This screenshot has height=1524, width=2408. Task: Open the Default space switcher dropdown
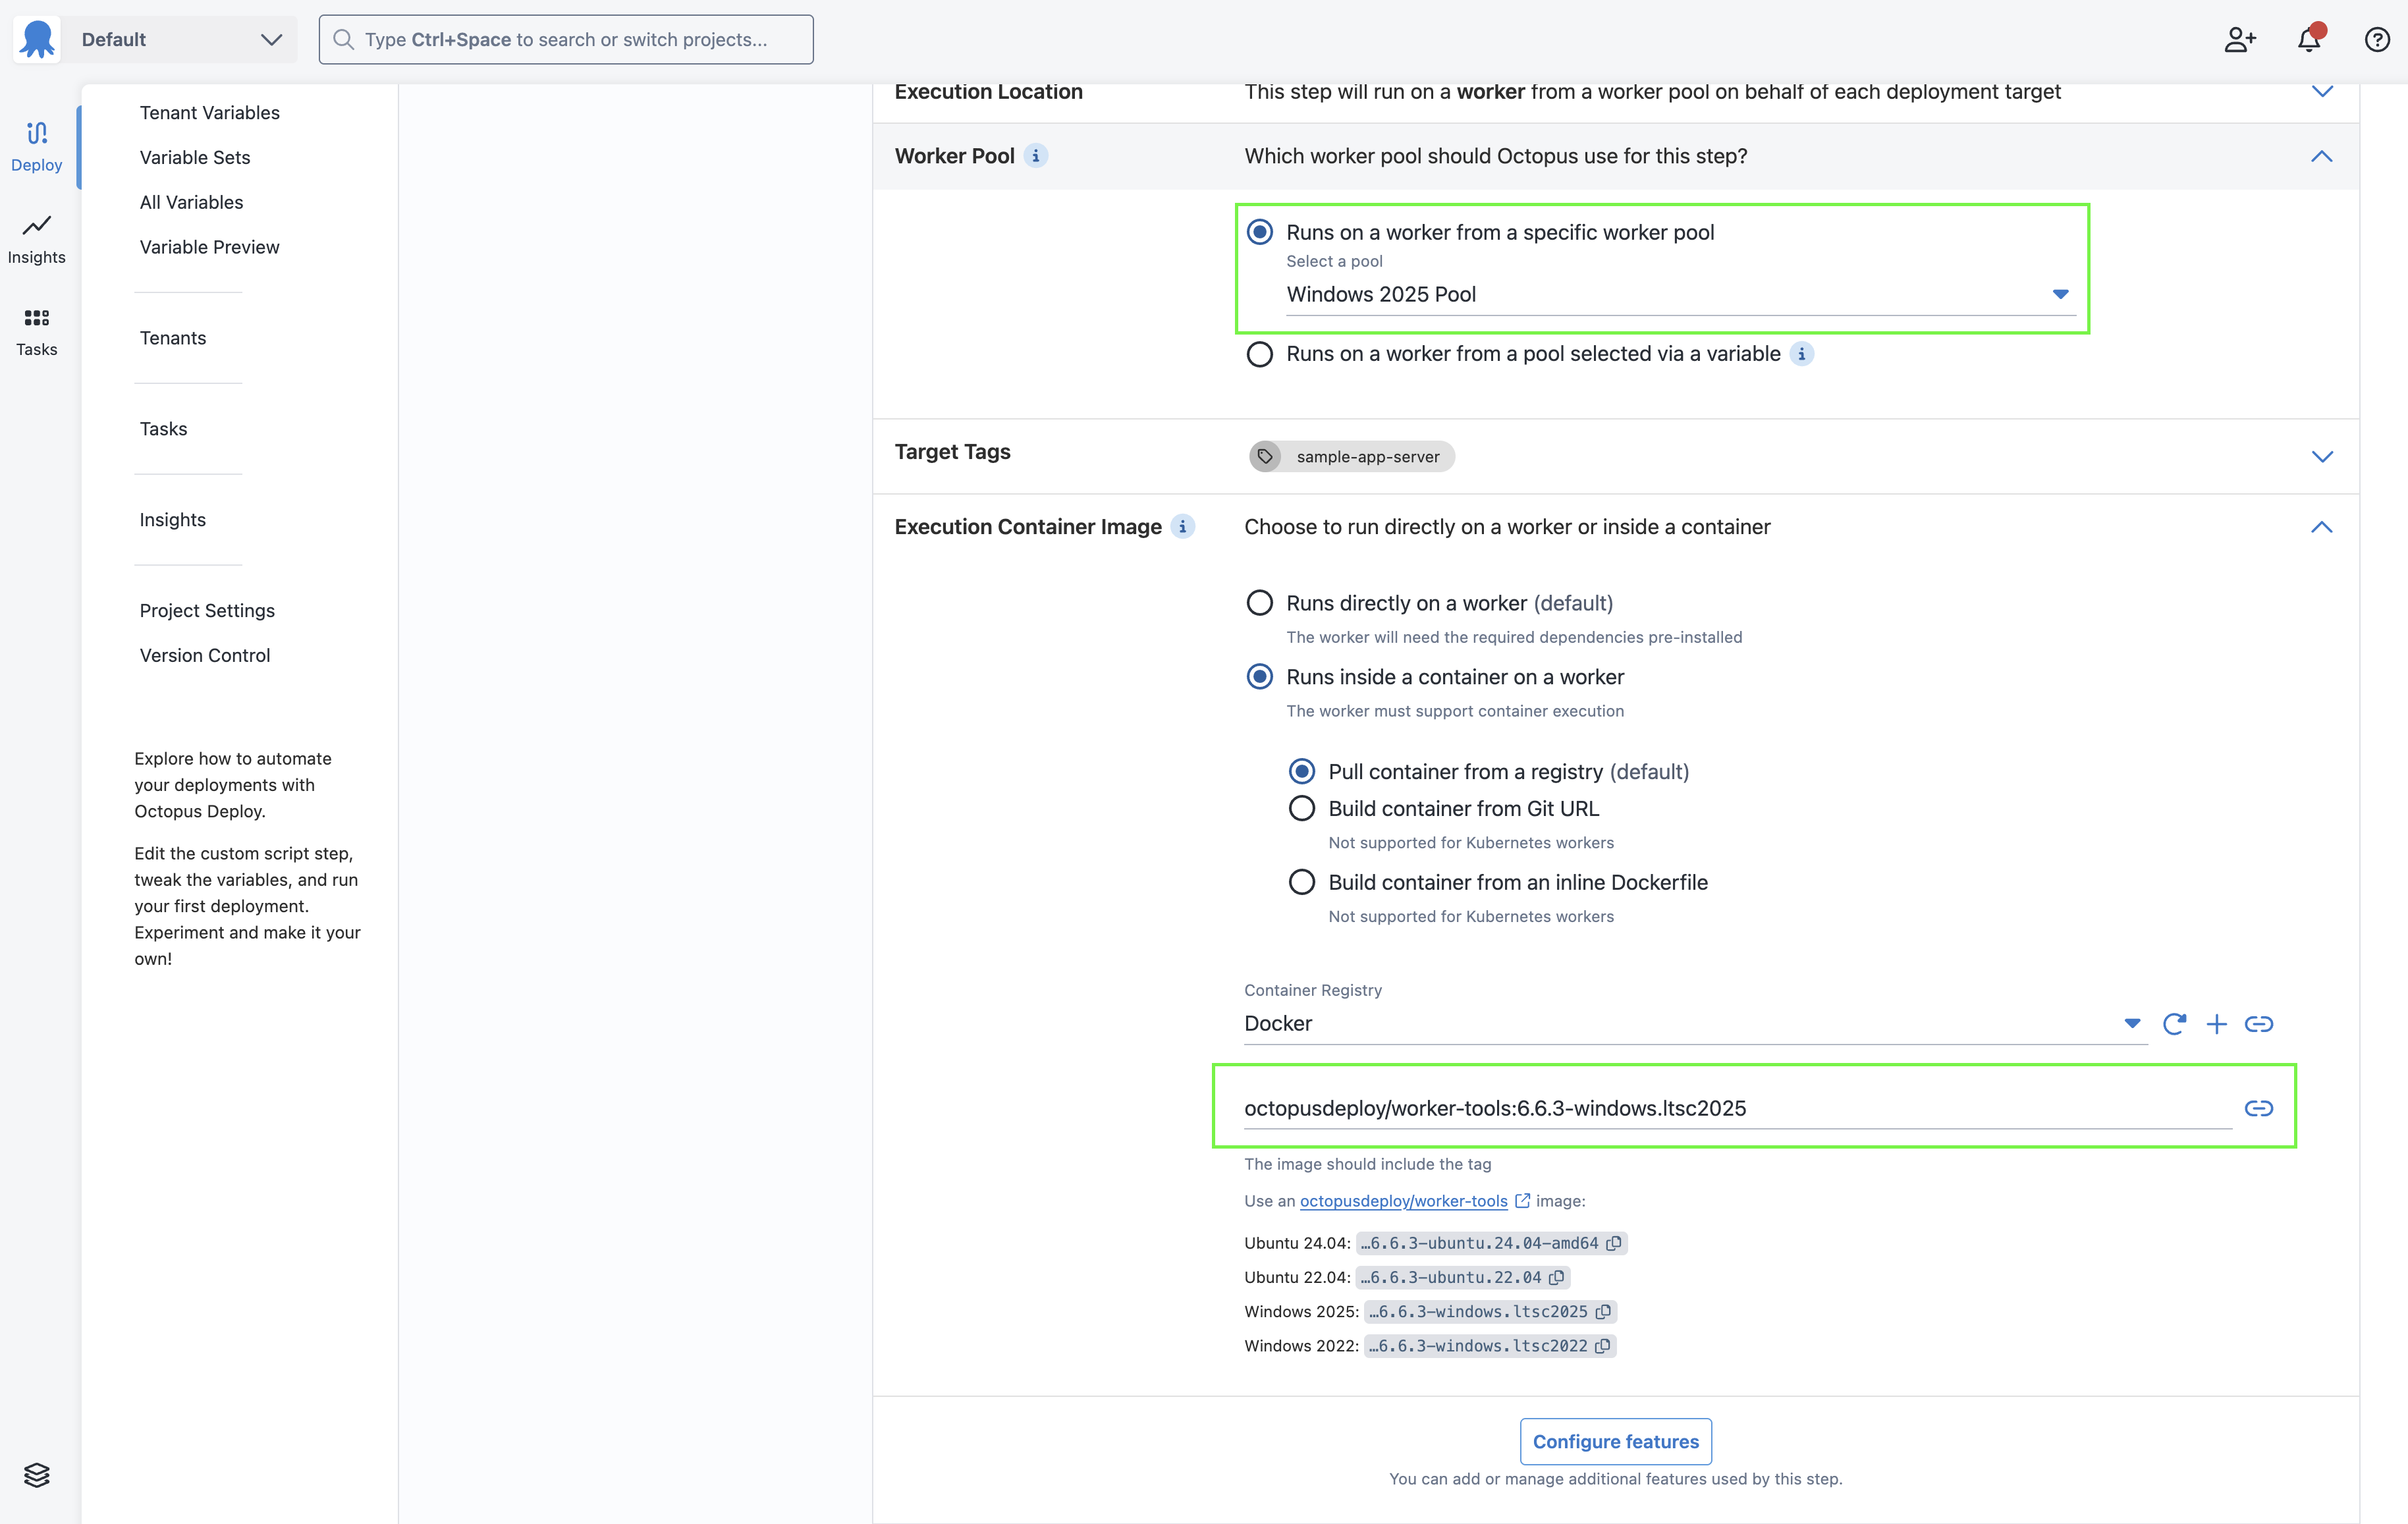[179, 39]
